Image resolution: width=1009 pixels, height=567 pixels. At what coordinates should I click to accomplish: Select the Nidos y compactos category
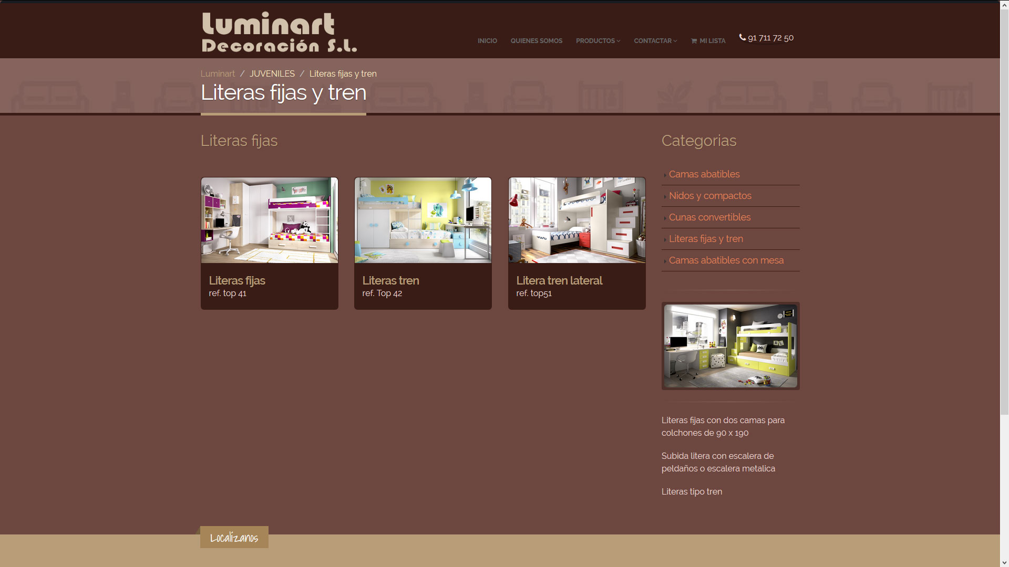point(709,196)
